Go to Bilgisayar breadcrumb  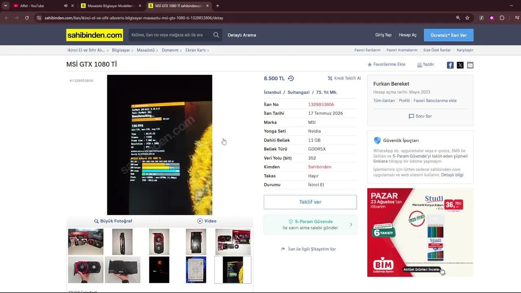121,50
